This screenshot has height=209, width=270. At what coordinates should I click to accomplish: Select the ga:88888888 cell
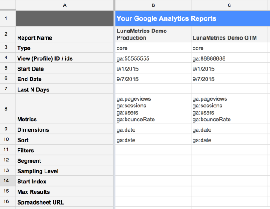pyautogui.click(x=229, y=58)
